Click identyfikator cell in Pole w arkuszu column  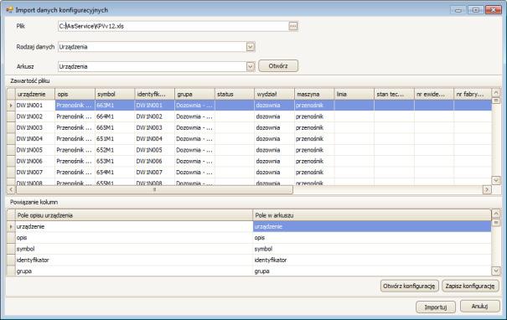pos(372,261)
